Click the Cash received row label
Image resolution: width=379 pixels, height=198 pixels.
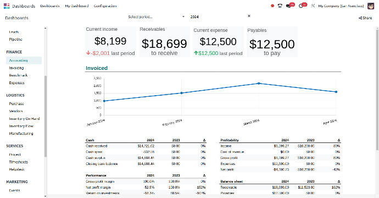coord(97,146)
